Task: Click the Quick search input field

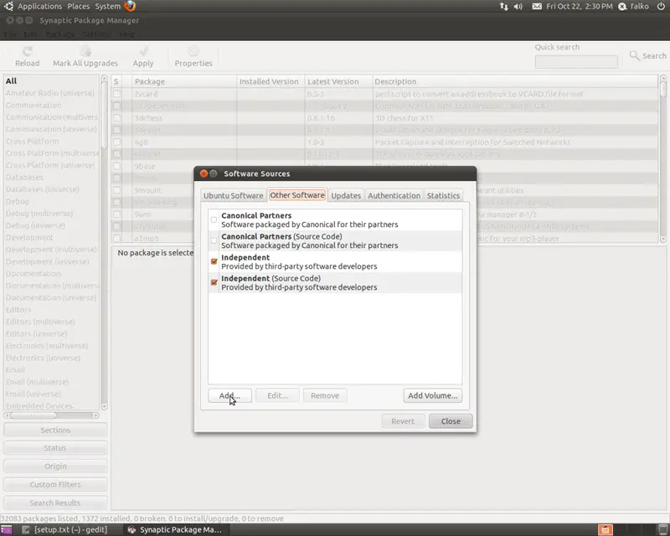Action: (x=576, y=62)
